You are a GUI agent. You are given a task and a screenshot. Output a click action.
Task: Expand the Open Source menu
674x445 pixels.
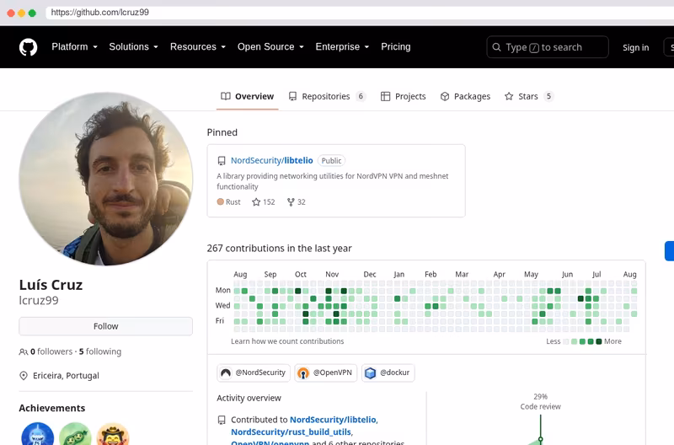click(270, 47)
